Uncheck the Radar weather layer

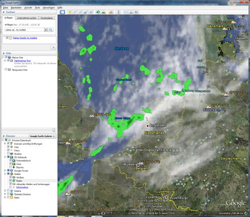click(10, 180)
